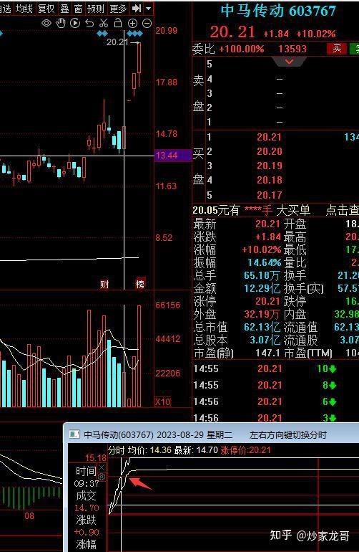Click the tick row with volume 10
The image size is (359, 552).
(276, 368)
